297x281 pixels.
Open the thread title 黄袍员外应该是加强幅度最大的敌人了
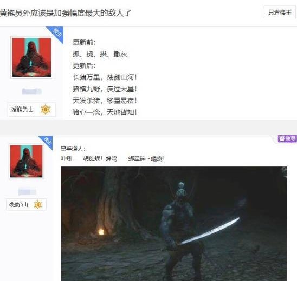click(66, 13)
